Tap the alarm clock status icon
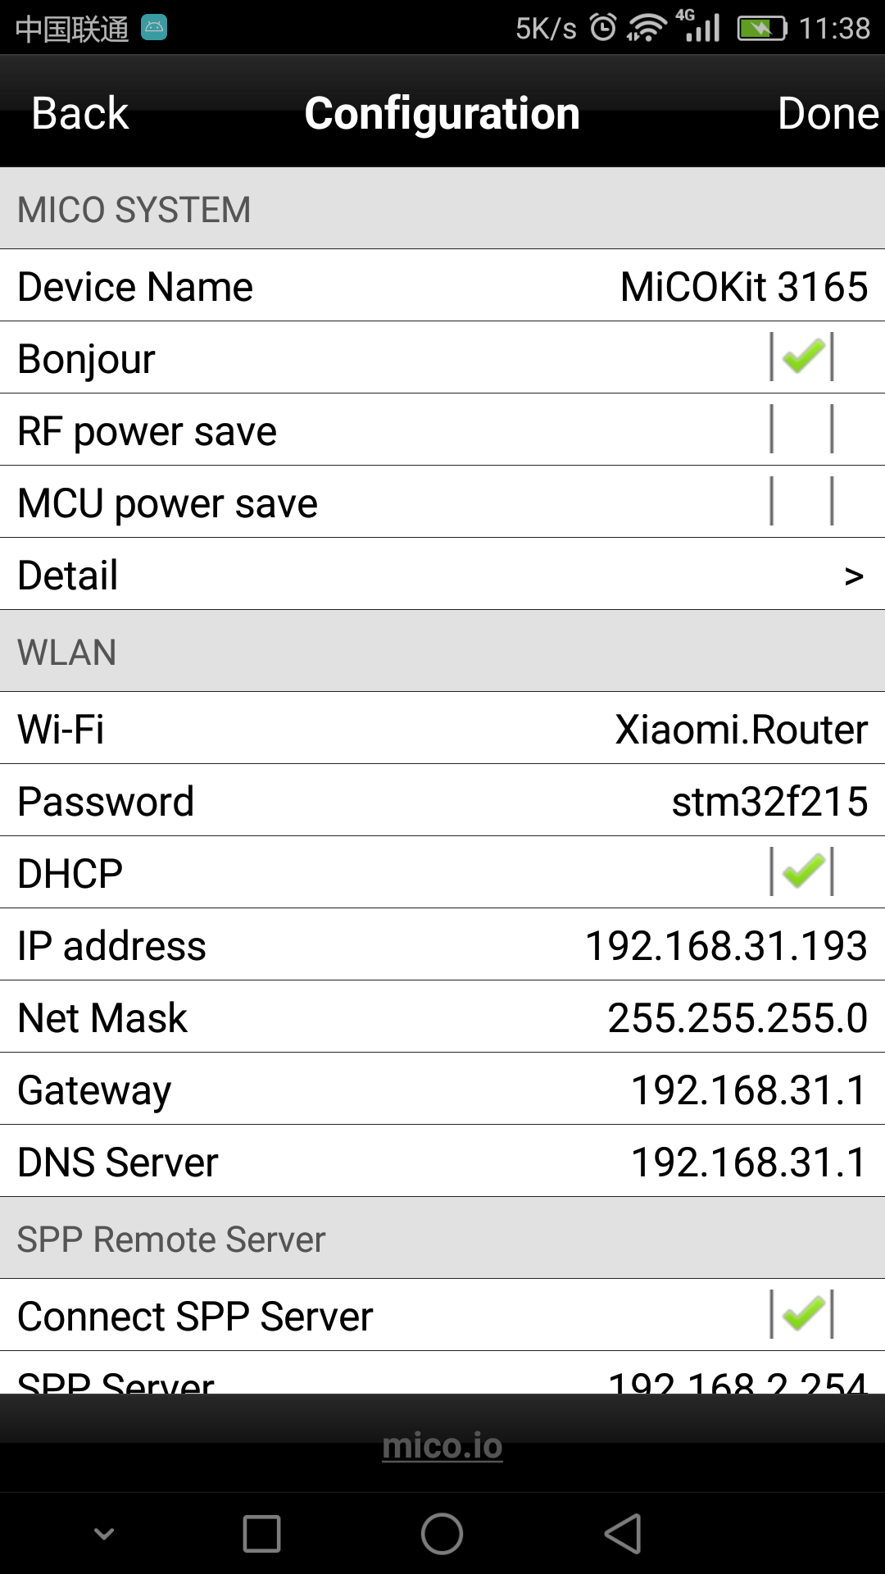The width and height of the screenshot is (885, 1574). tap(601, 25)
